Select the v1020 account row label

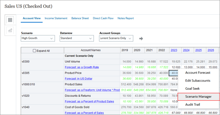pos(26,96)
